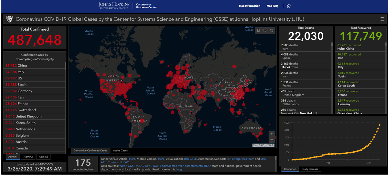Open the map bookmarks icon
This screenshot has width=388, height=175.
tap(259, 31)
